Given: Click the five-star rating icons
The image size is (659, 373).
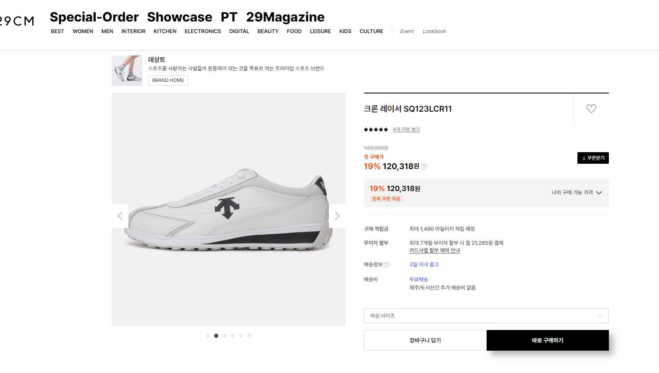Looking at the screenshot, I should pos(376,130).
